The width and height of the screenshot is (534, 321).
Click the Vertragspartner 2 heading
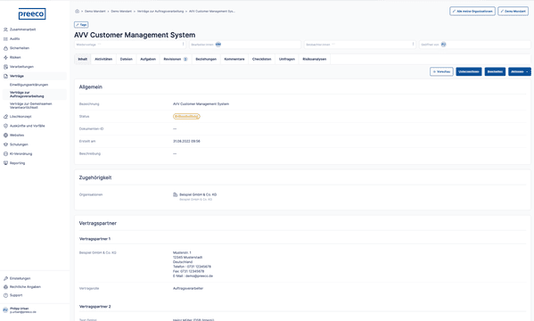pos(95,307)
